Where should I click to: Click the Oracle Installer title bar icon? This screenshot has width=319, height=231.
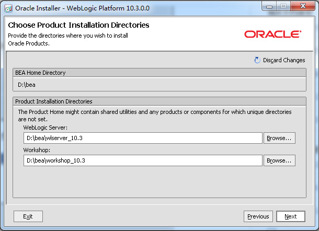[8, 8]
